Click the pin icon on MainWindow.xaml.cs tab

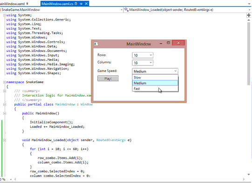81,4
